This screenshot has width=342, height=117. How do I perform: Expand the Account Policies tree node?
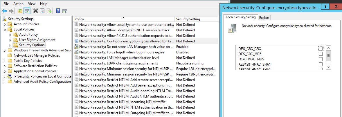[5, 24]
